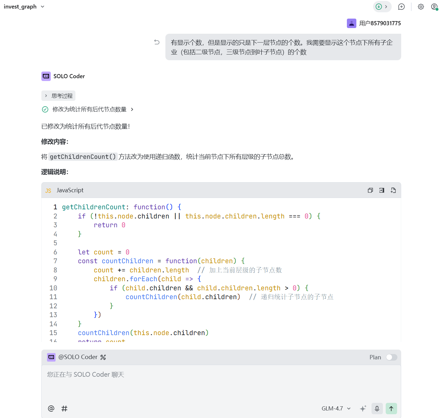This screenshot has height=418, width=440.
Task: Start a new chat with plus bubble icon
Action: [x=401, y=7]
